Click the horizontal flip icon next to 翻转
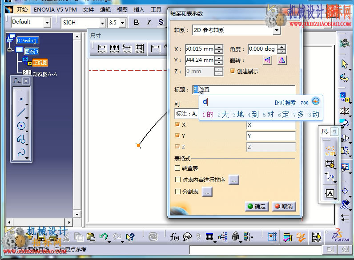 coord(267,60)
